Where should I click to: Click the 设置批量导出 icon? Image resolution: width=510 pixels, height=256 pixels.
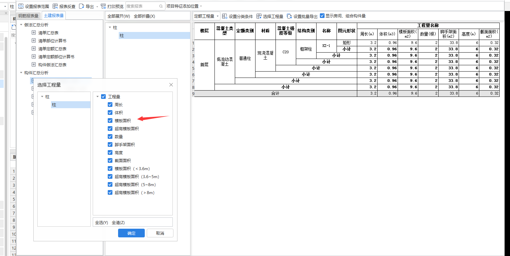tap(290, 16)
